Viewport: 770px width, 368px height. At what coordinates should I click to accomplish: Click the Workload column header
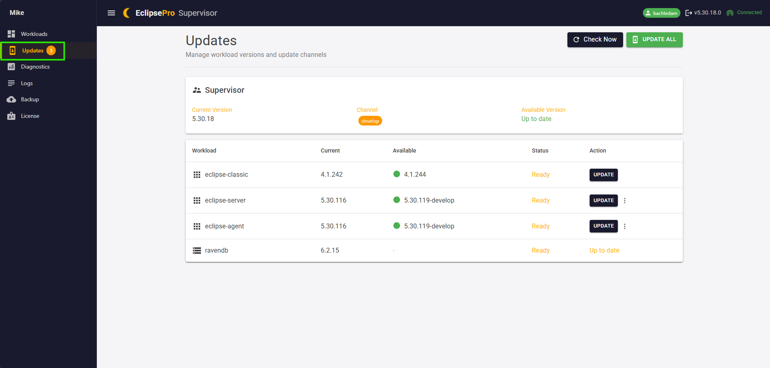click(x=204, y=151)
